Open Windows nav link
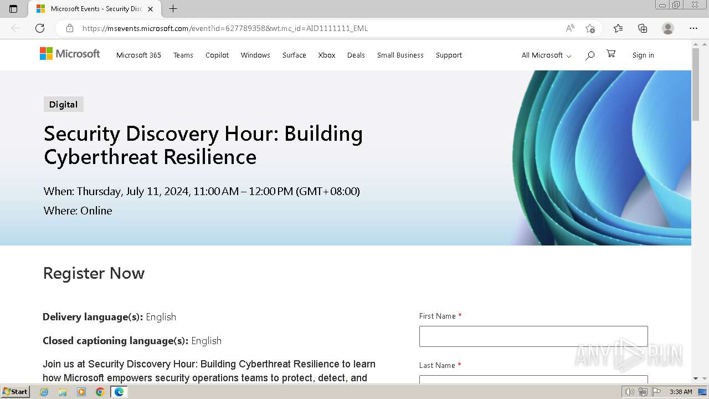The width and height of the screenshot is (709, 399). point(255,55)
